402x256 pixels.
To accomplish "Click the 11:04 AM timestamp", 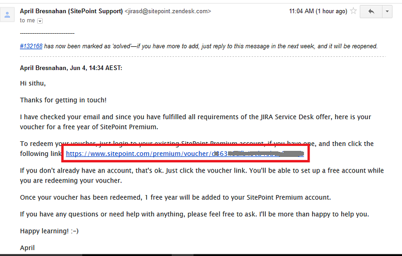I will point(318,11).
